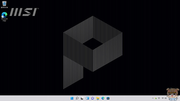This screenshot has width=180, height=101.
Task: Open the volume speaker tray icon
Action: pos(166,98)
